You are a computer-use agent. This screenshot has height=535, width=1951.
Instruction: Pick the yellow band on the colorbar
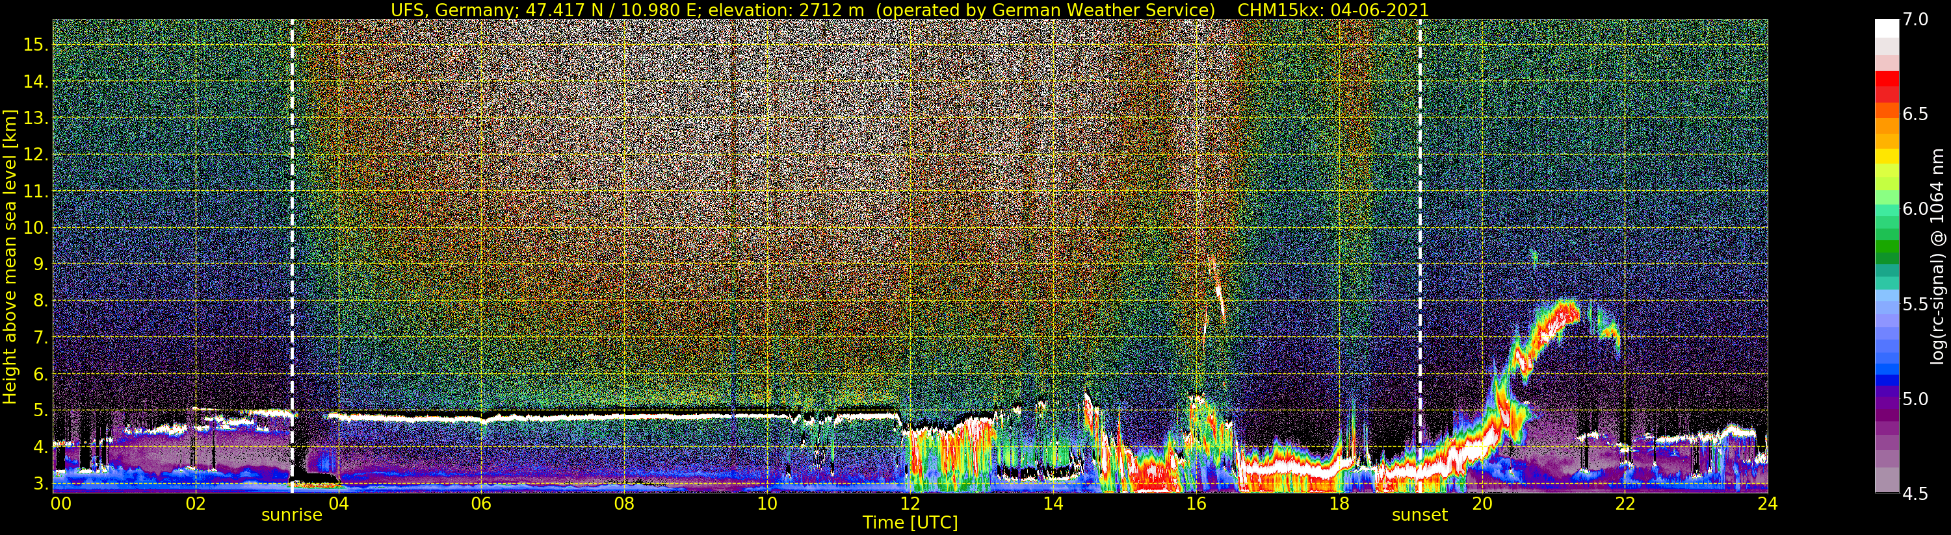pos(1887,156)
